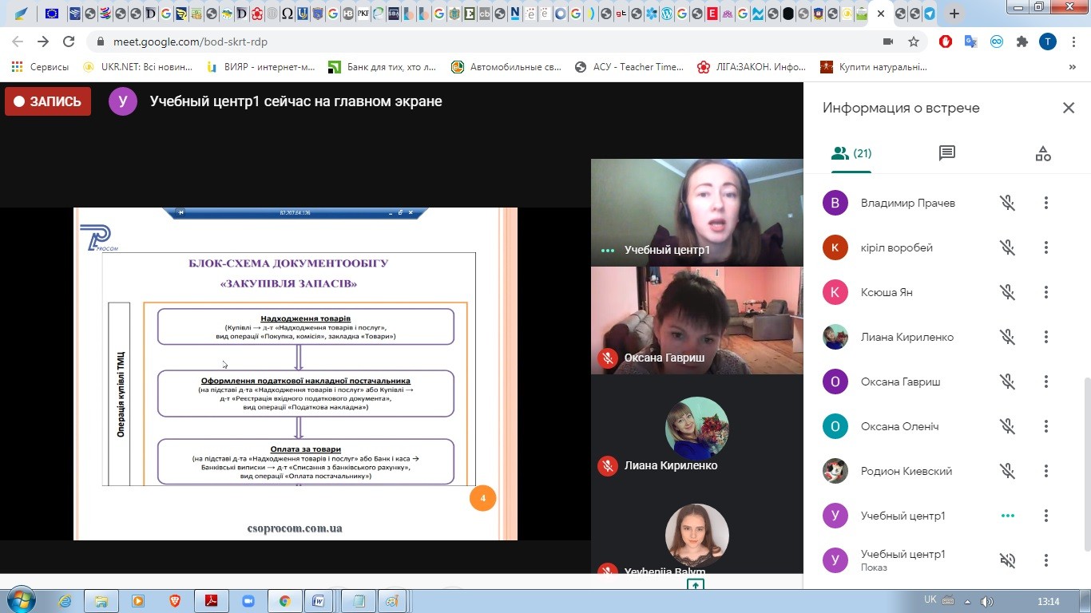Screen dimensions: 1091x613
Task: Open Банк для тих bookmark
Action: pyautogui.click(x=383, y=67)
